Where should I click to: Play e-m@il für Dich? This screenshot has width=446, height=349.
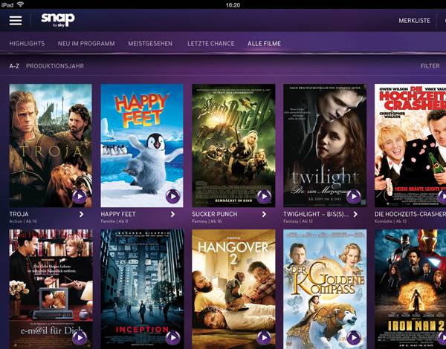tap(80, 338)
